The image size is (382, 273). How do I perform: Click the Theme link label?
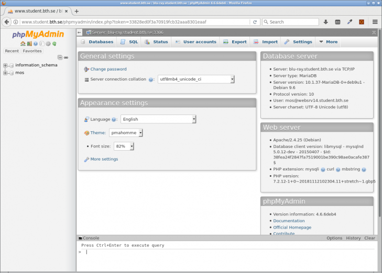(98, 133)
